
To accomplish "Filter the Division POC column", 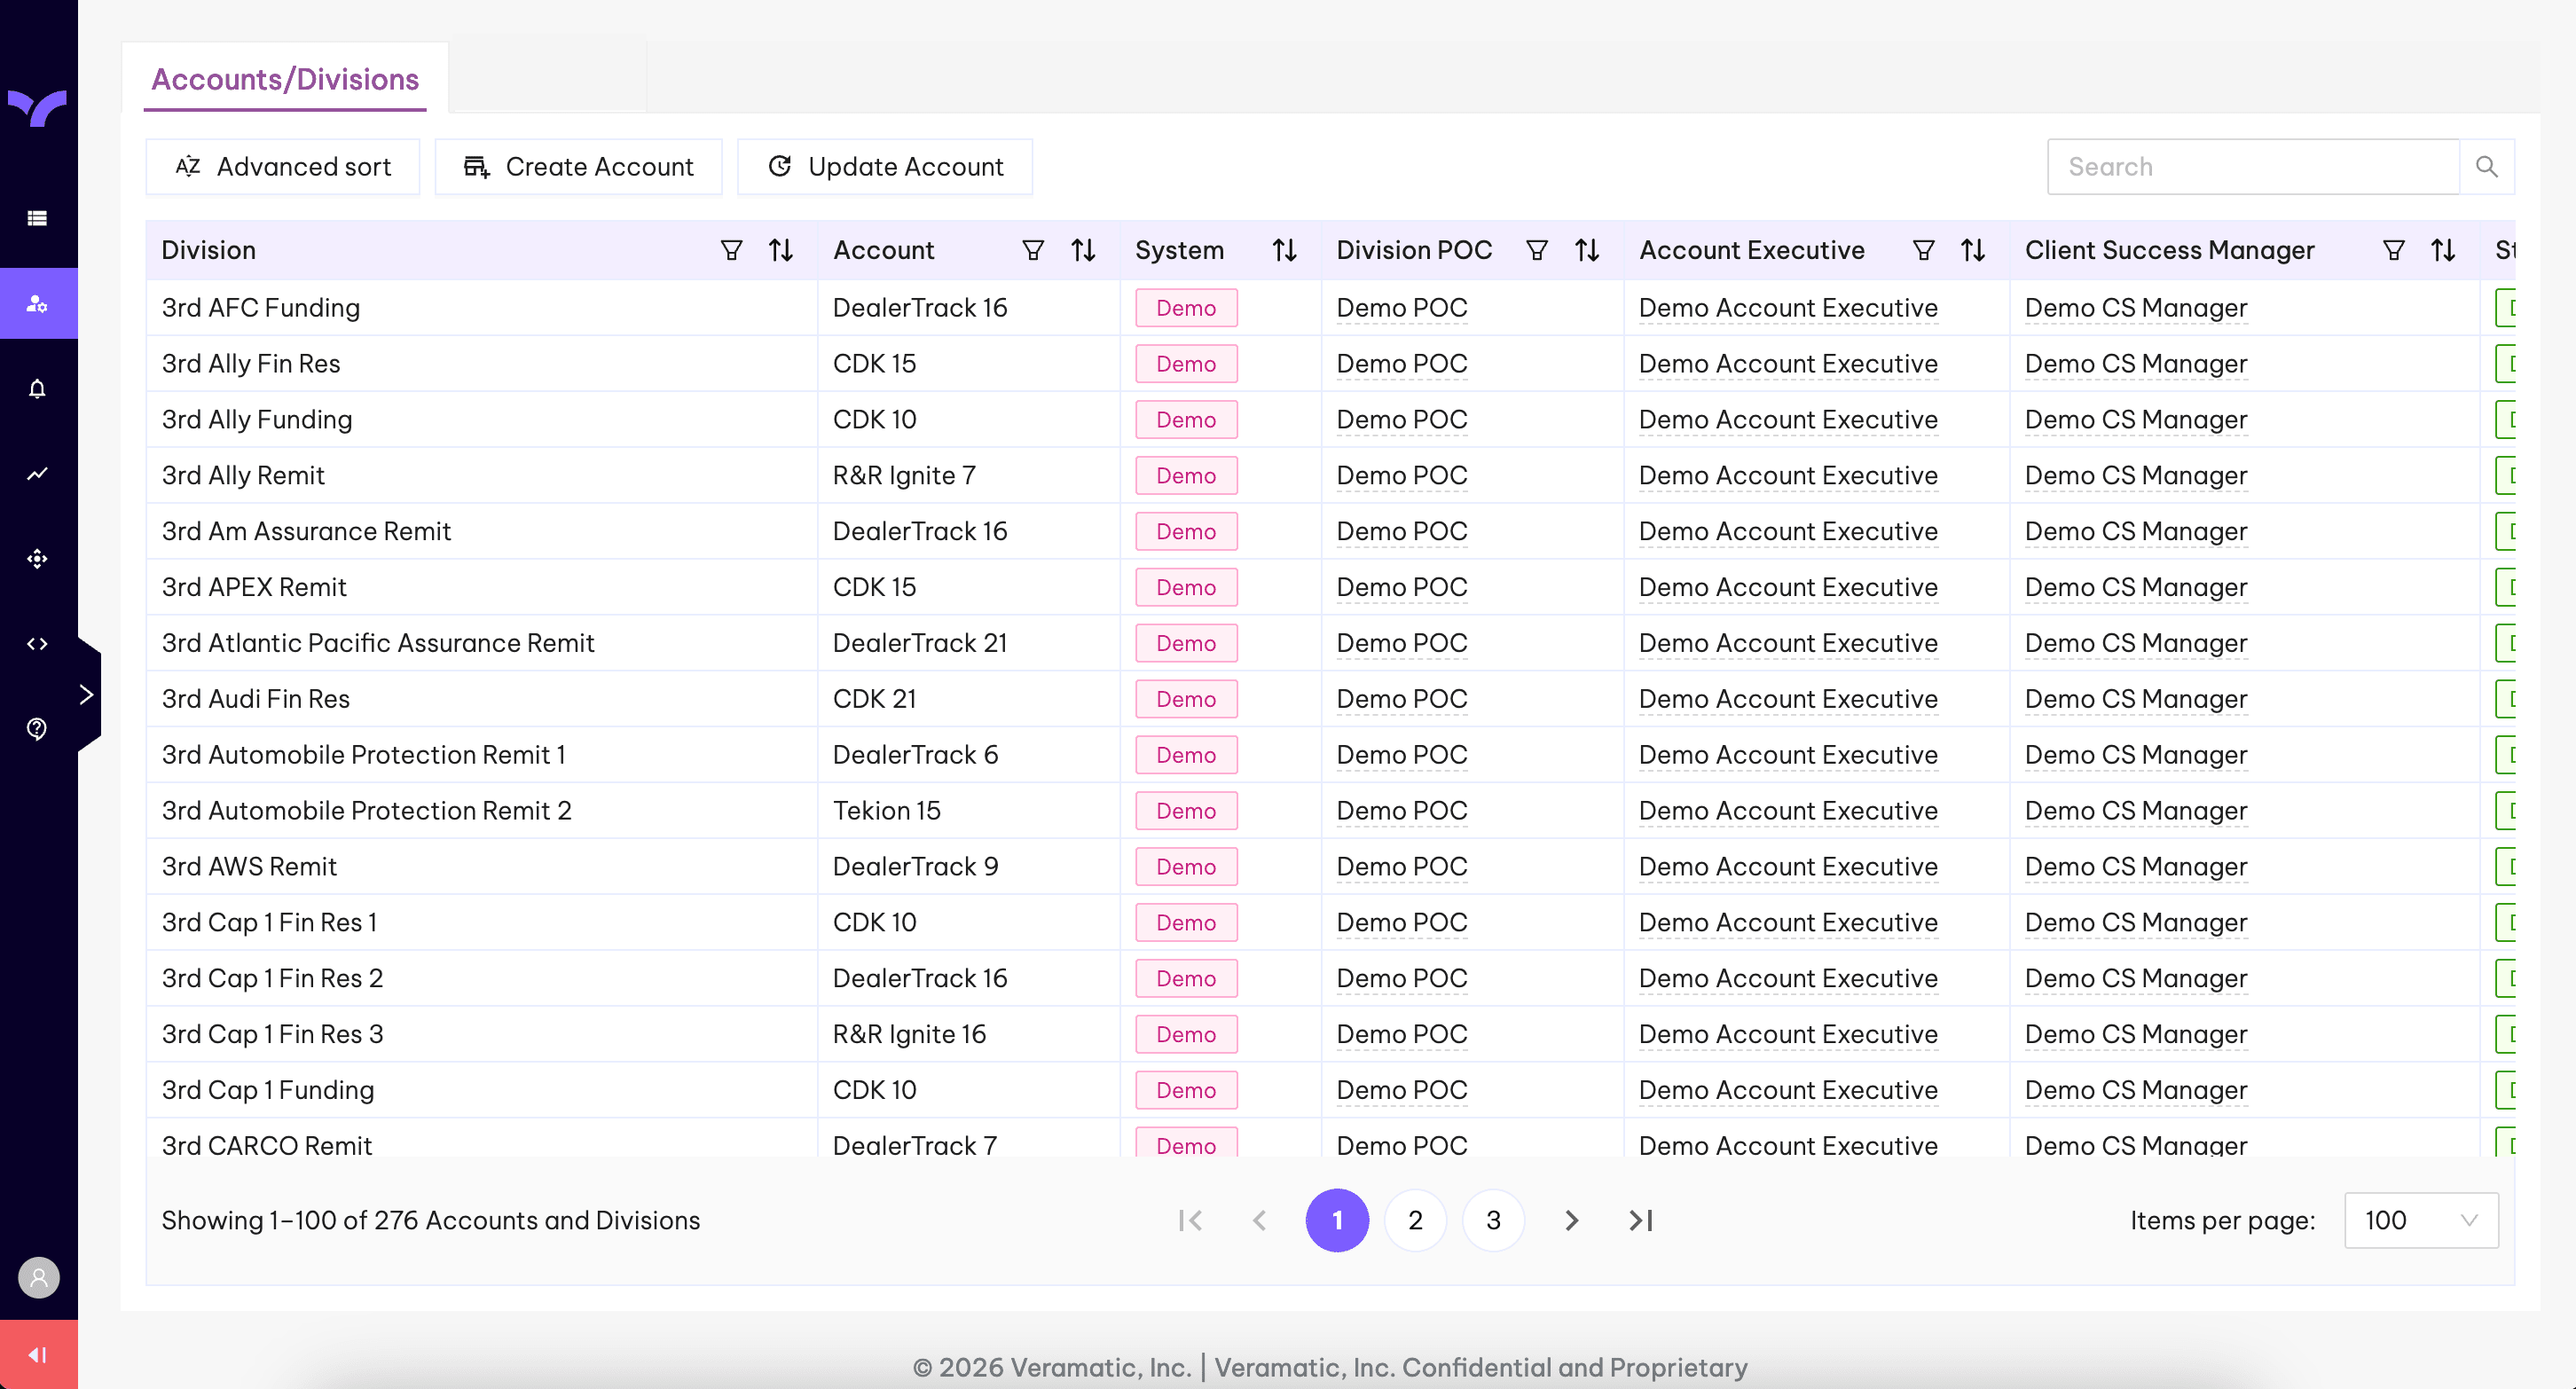I will (1537, 250).
